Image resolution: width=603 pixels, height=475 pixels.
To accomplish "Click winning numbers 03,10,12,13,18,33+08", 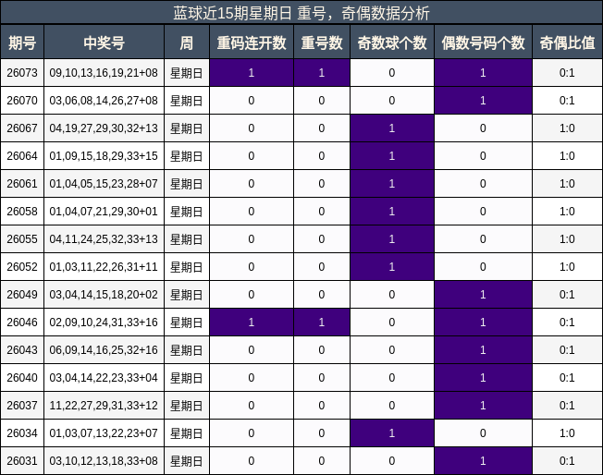I will click(x=104, y=460).
